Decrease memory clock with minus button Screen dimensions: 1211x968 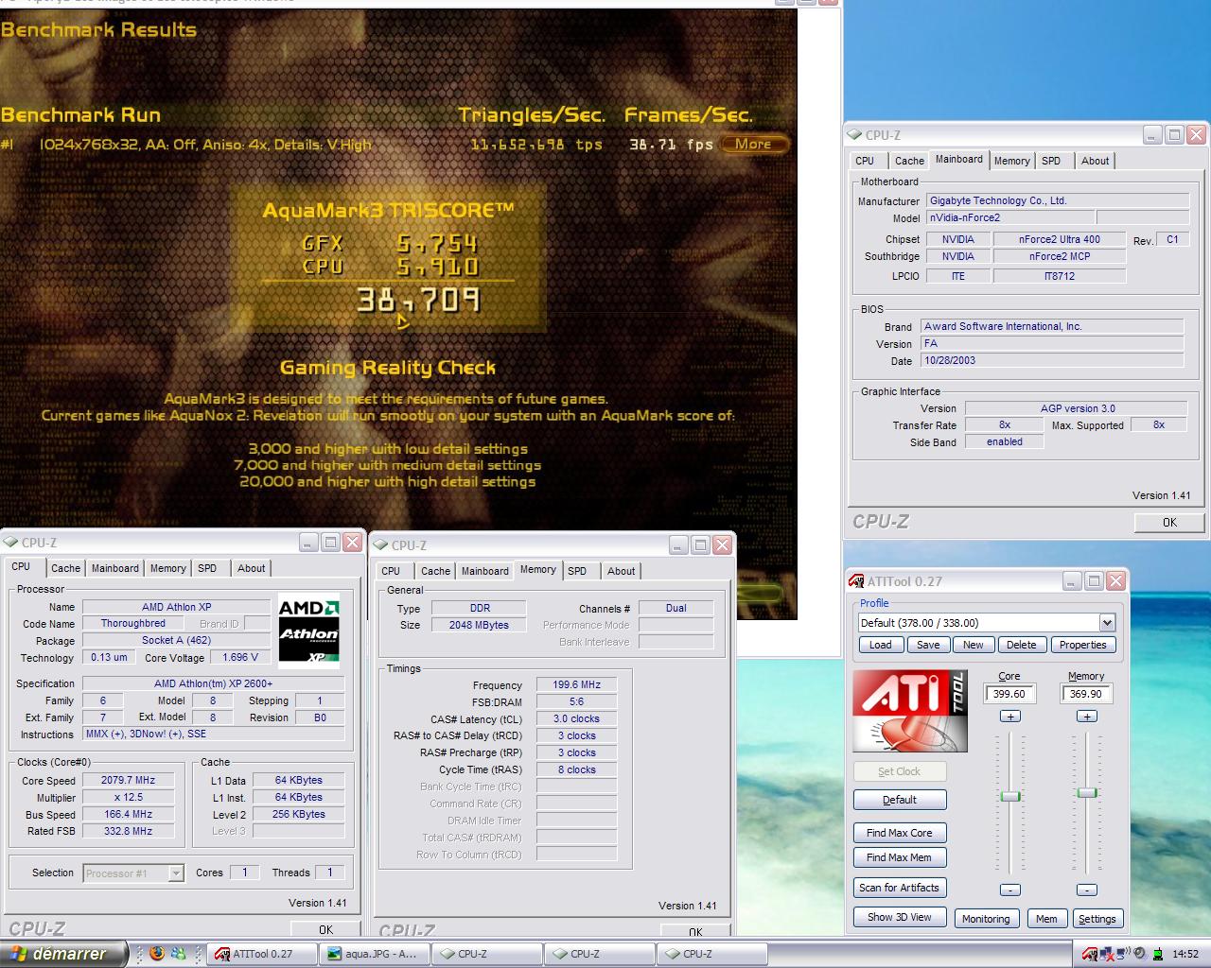(1087, 890)
